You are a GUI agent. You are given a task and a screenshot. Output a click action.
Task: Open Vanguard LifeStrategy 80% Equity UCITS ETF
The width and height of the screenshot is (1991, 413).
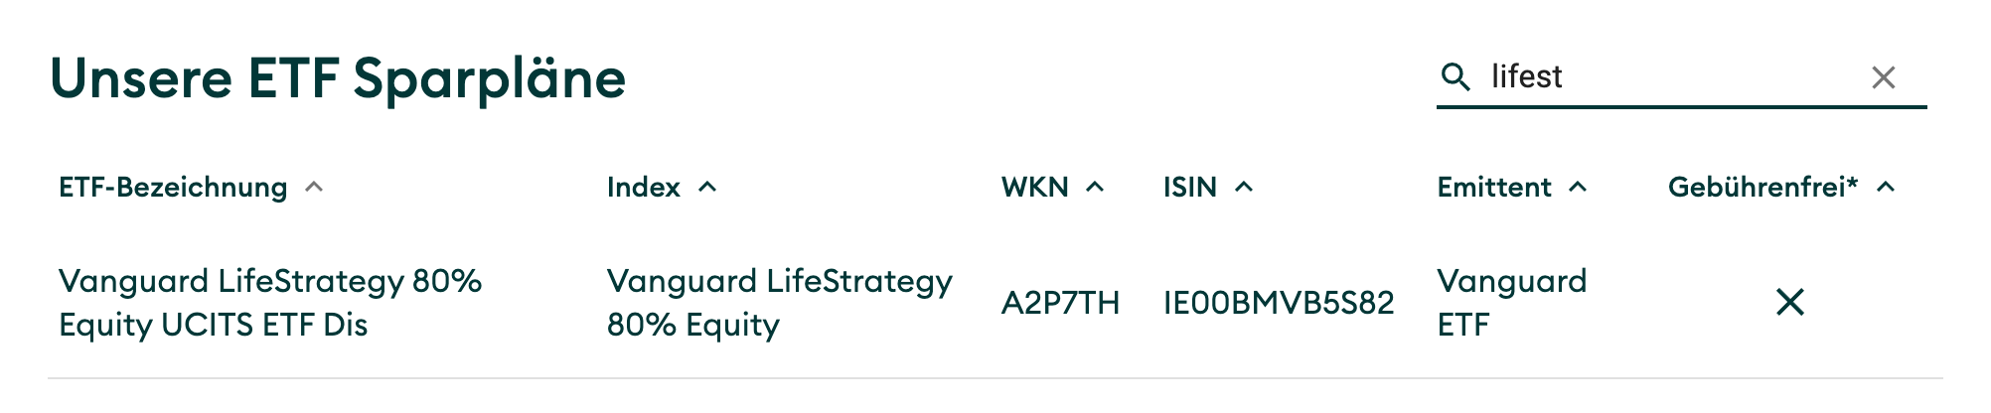coord(270,303)
